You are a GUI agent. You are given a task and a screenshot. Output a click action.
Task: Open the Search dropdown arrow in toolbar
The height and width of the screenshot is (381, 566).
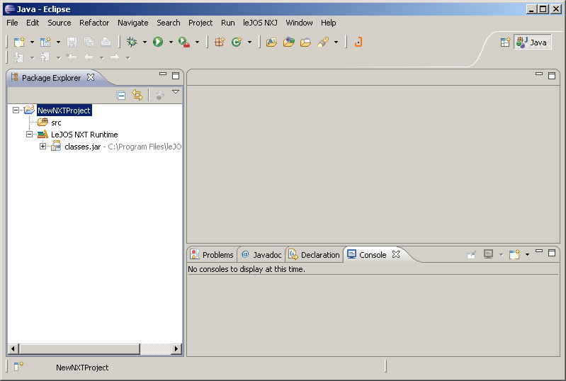336,42
